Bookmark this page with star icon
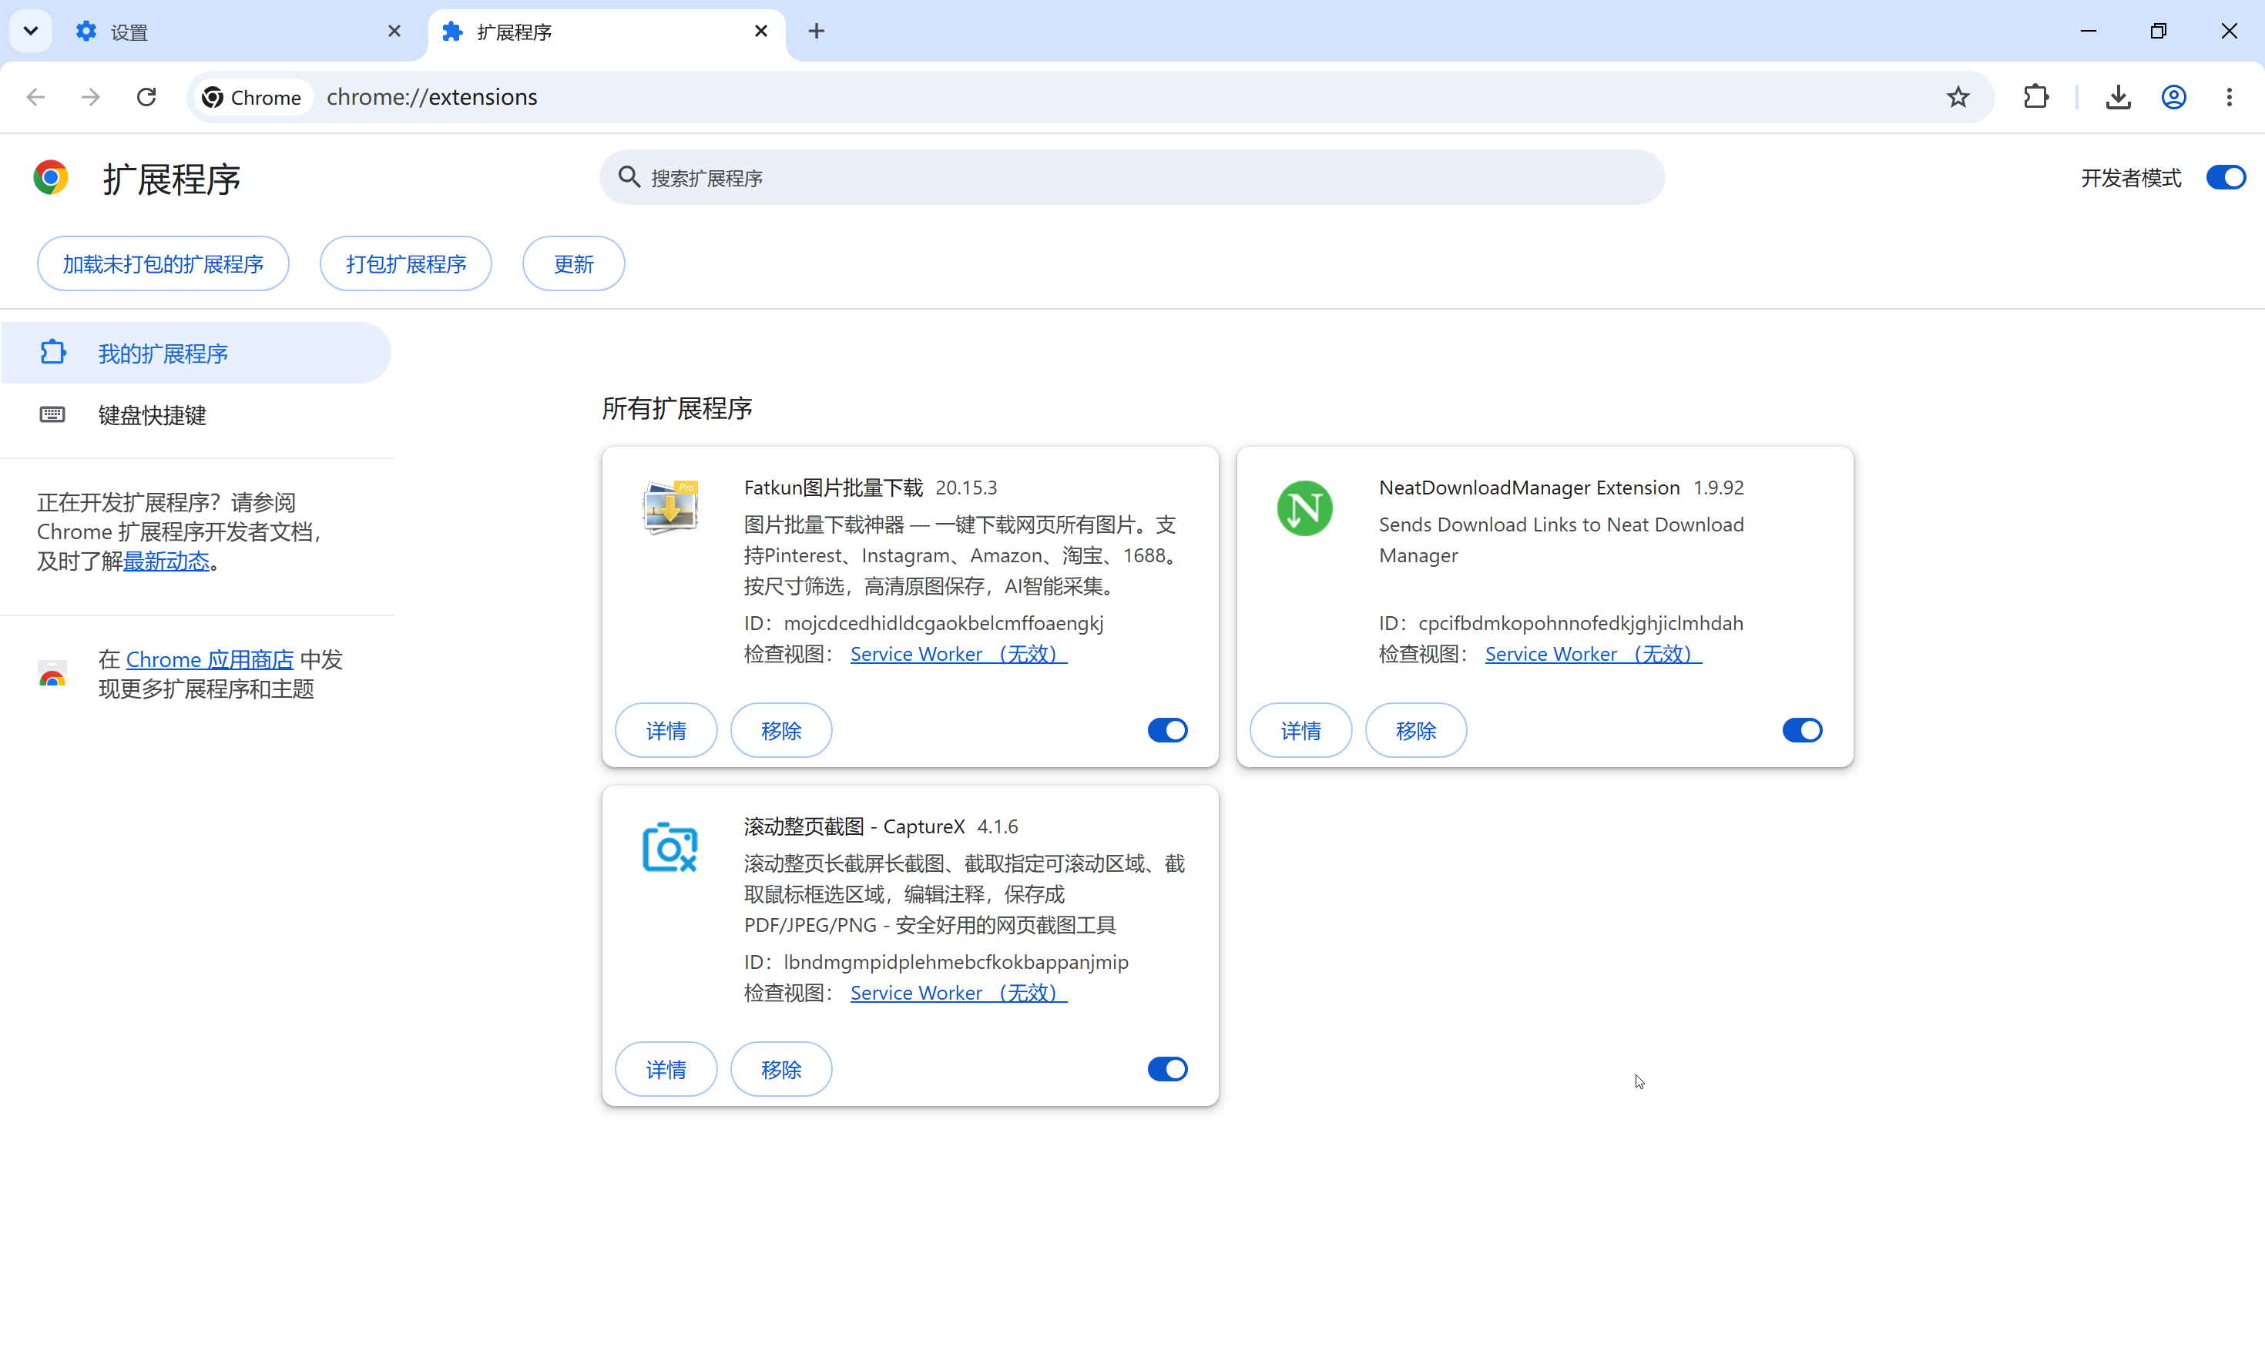Image resolution: width=2265 pixels, height=1354 pixels. click(x=1958, y=97)
